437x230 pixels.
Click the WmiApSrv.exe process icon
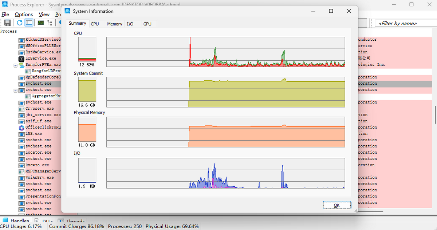pyautogui.click(x=21, y=178)
